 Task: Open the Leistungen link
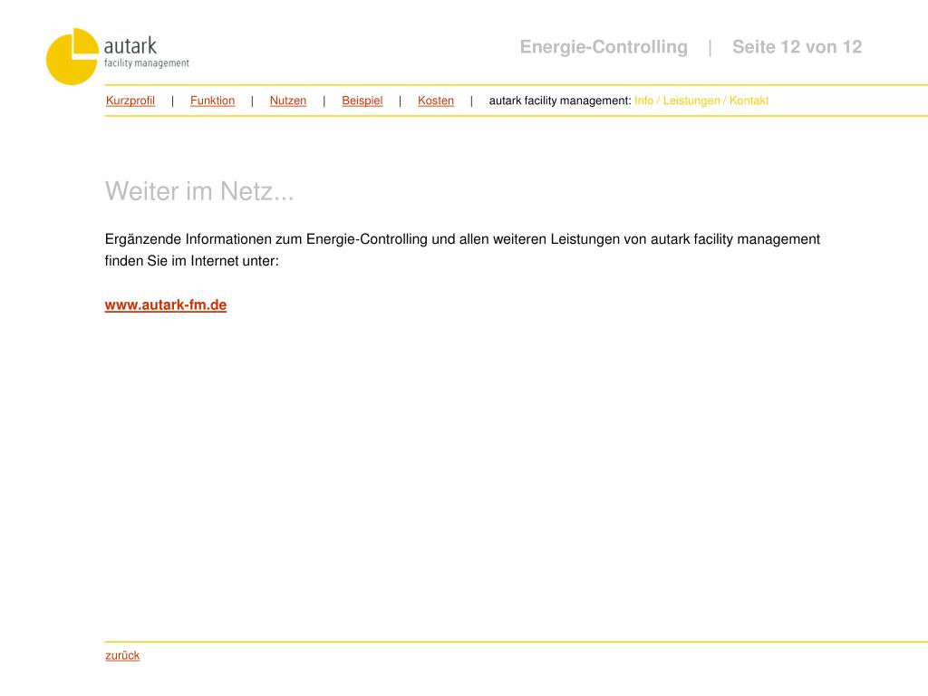[691, 101]
